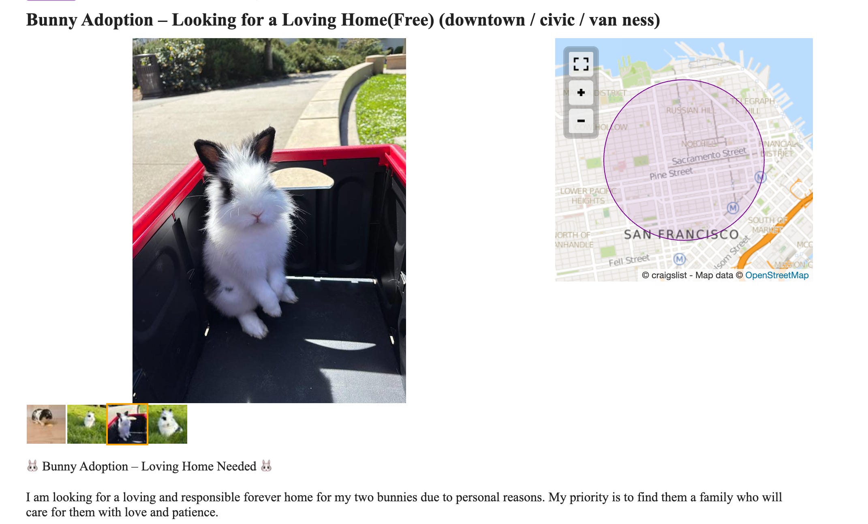The image size is (868, 524).
Task: Select the second thumbnail of bunny on grass
Action: [87, 424]
